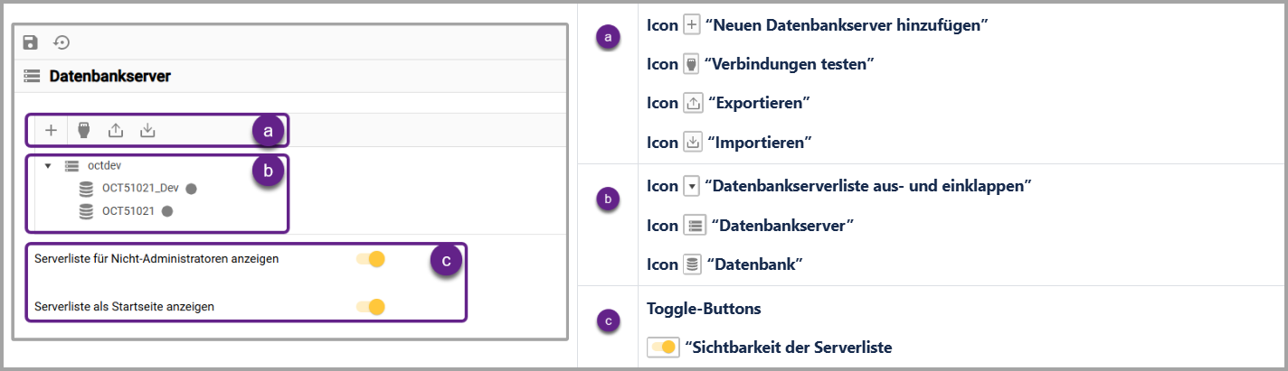Viewport: 1288px width, 371px height.
Task: Collapse the octdev server tree
Action: tap(48, 166)
